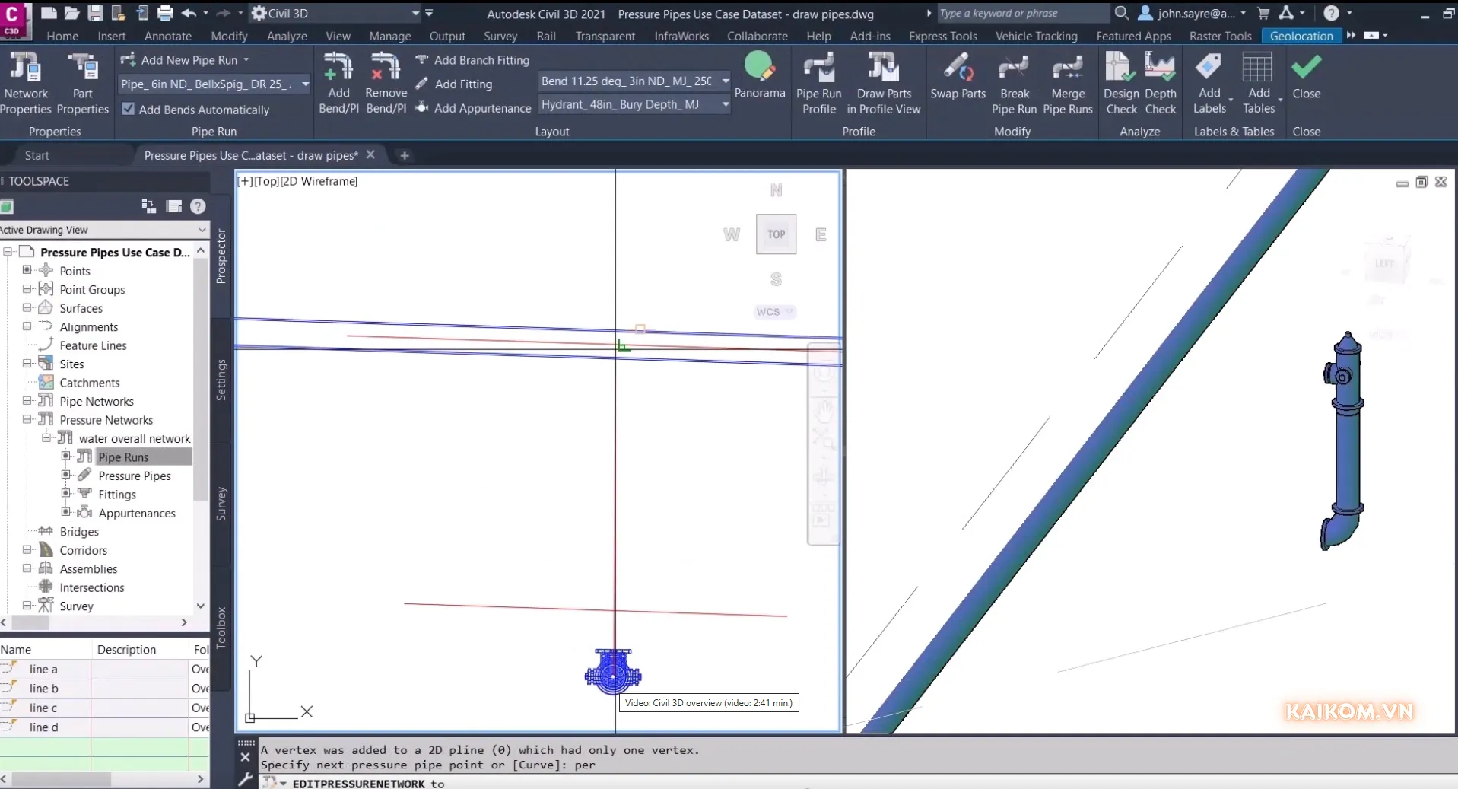Click Close to exit the pipe layout
Image resolution: width=1458 pixels, height=789 pixels.
click(x=1307, y=81)
